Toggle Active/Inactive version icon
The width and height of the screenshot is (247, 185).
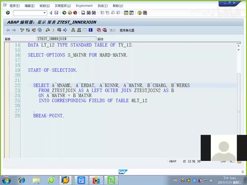point(28,30)
